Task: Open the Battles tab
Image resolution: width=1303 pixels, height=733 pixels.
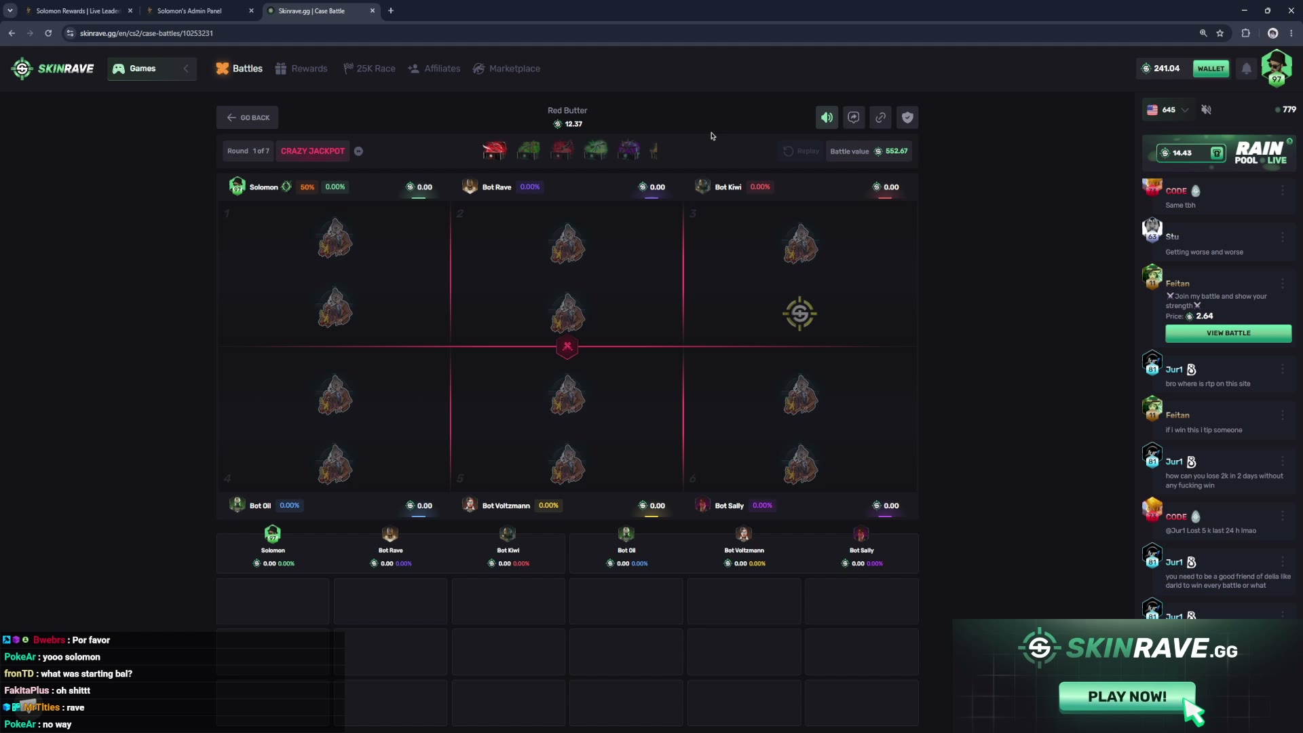Action: click(x=239, y=69)
